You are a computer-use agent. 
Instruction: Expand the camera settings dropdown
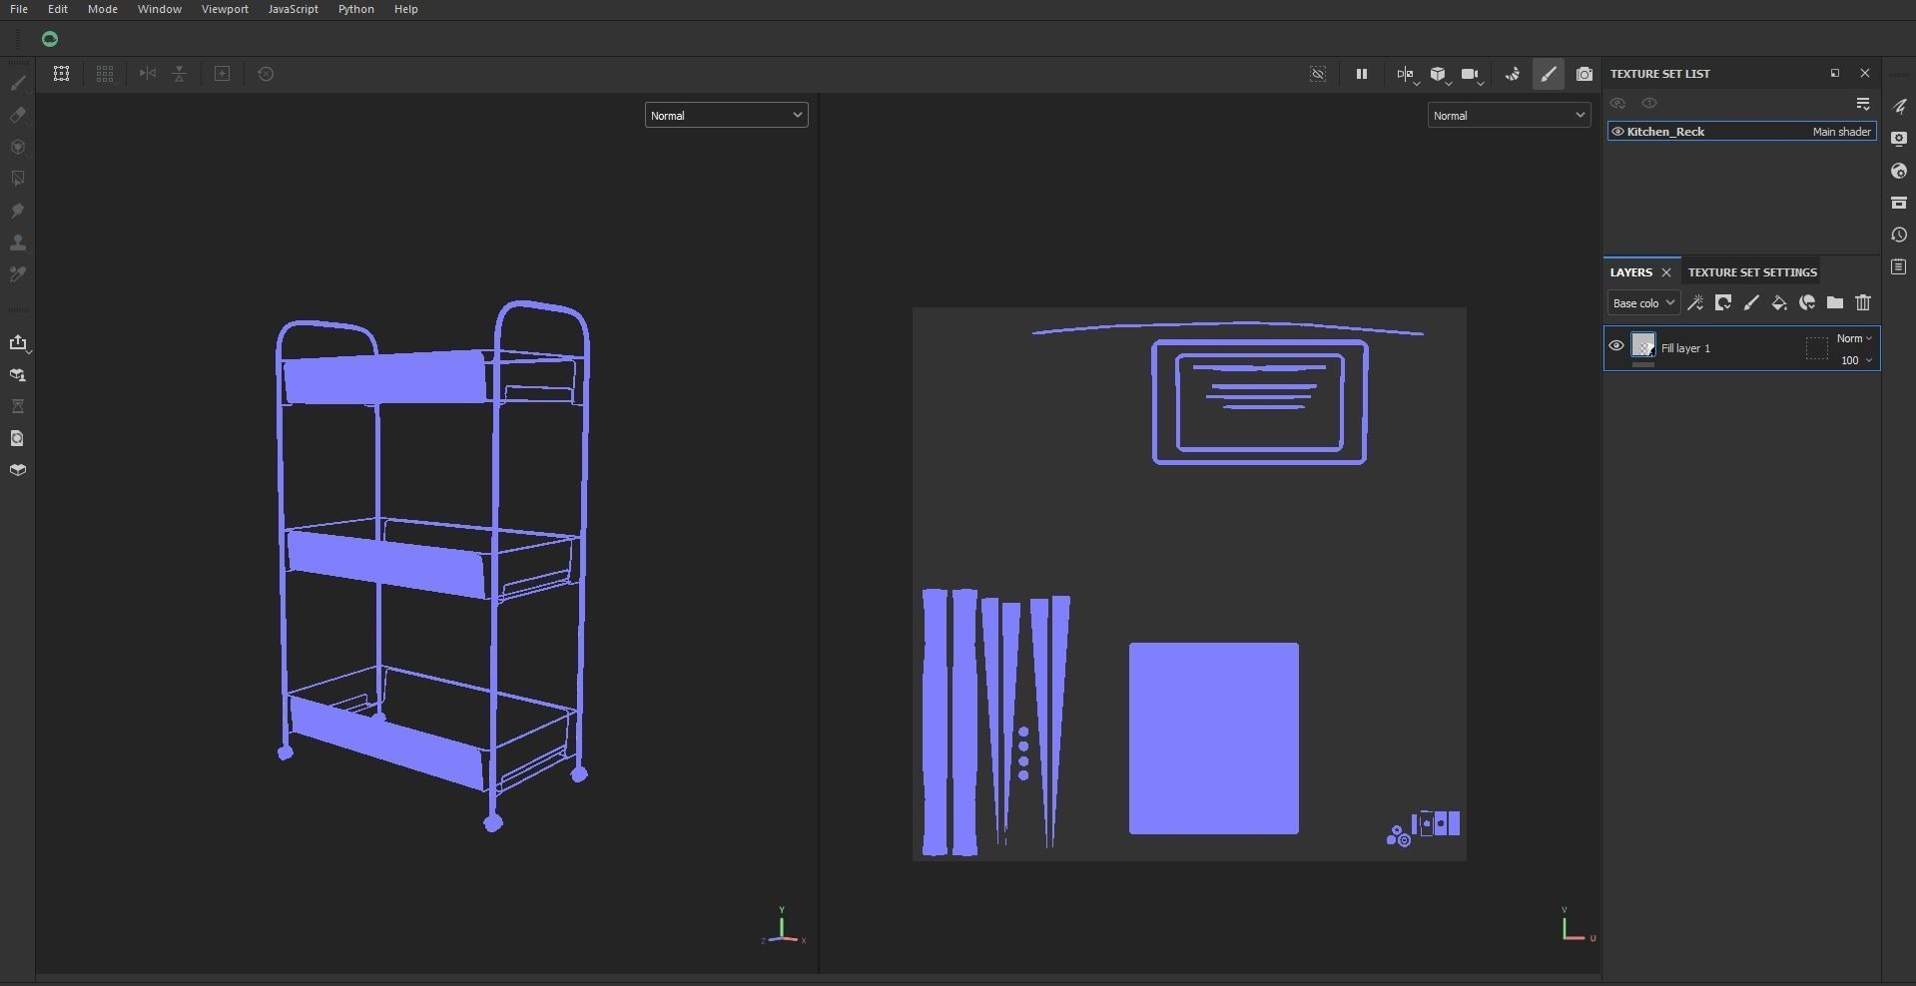tap(1472, 74)
